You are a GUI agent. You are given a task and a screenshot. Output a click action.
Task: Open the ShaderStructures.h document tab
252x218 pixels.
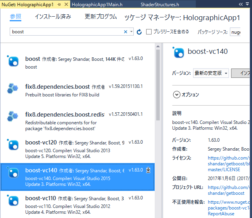click(x=160, y=5)
